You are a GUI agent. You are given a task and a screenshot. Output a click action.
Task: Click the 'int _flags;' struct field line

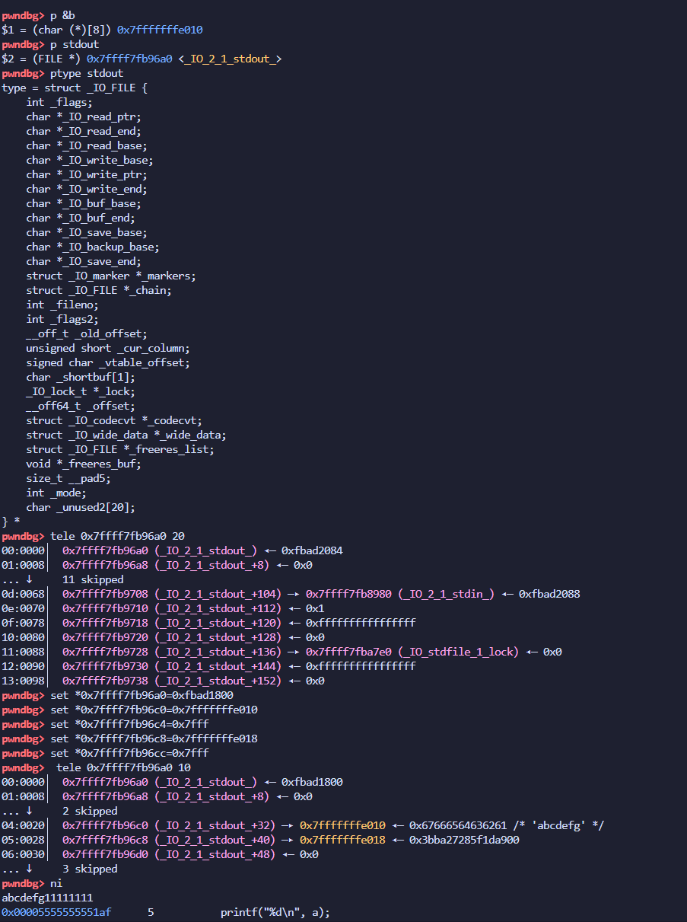(59, 102)
